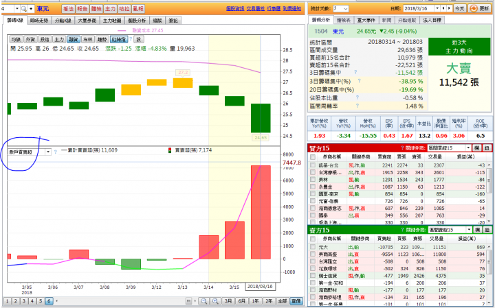Check the 元大 seller checkbox

click(313, 247)
